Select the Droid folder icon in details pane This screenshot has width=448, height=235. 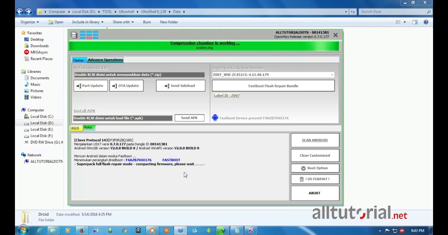26,218
